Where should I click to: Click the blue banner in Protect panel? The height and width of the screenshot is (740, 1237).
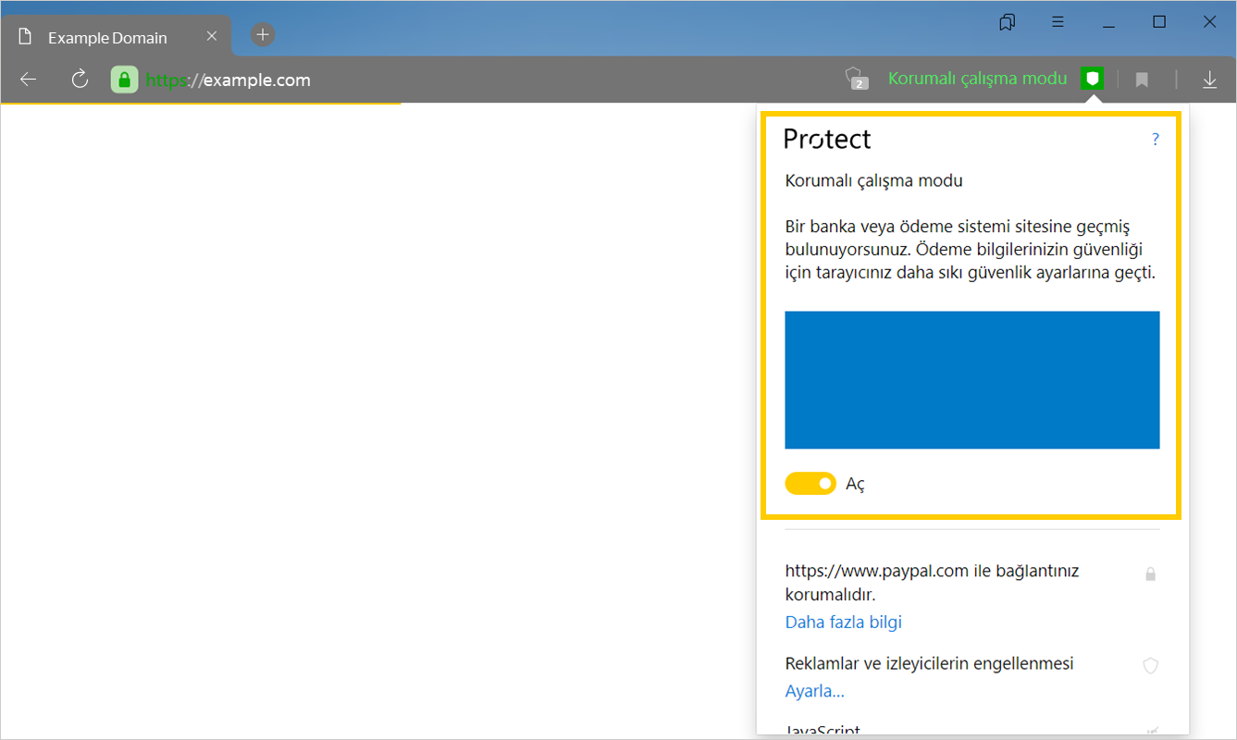(x=971, y=380)
